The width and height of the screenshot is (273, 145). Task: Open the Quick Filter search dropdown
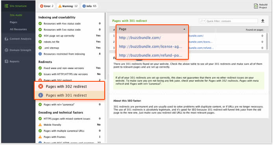pos(203,21)
